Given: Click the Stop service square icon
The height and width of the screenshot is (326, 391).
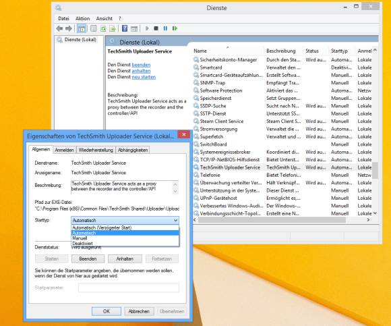Looking at the screenshot, I should 156,28.
